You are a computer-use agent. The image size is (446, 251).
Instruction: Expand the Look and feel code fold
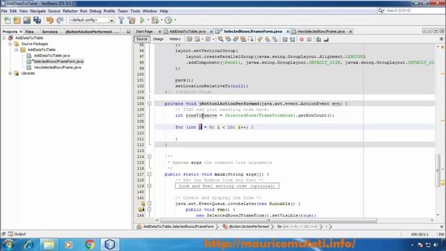point(149,186)
